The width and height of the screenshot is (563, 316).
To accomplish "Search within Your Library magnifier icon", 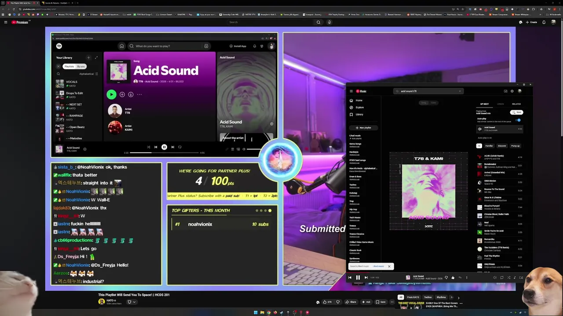I will 58,74.
